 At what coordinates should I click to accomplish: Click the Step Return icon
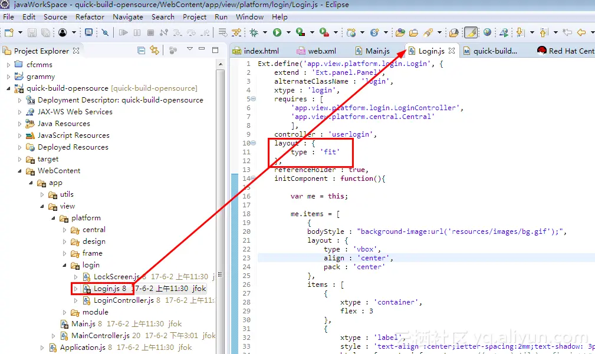205,32
